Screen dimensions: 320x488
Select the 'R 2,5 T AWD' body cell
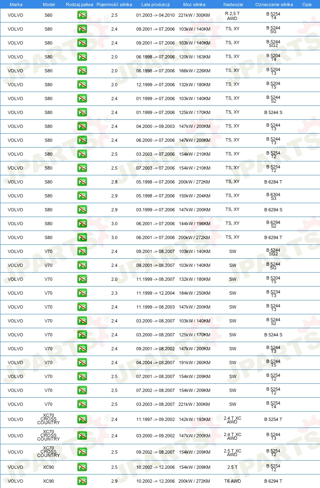[x=232, y=16]
